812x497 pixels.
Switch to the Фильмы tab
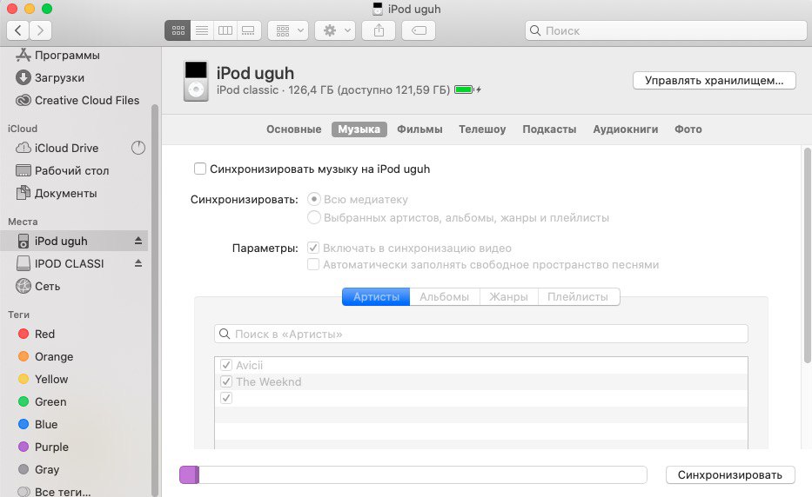pyautogui.click(x=419, y=129)
